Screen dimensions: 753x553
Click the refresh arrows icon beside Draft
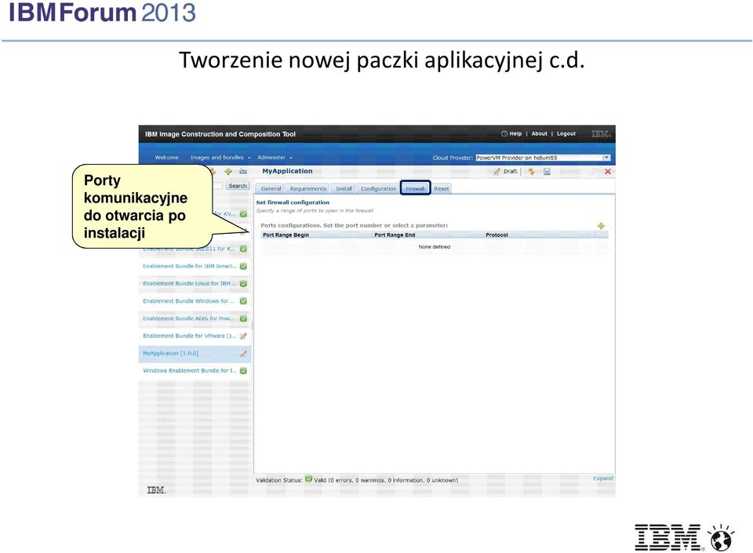[x=531, y=171]
